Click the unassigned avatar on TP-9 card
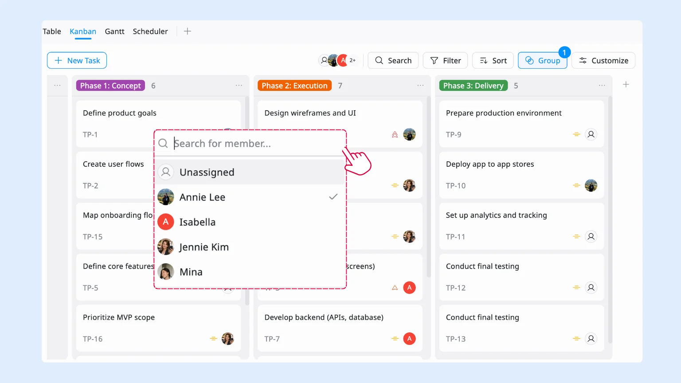 pyautogui.click(x=591, y=134)
